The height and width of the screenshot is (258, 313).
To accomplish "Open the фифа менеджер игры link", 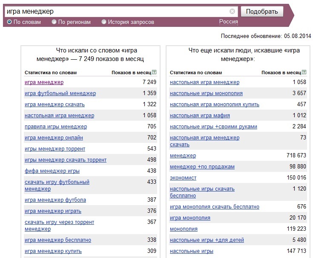I will (52, 171).
